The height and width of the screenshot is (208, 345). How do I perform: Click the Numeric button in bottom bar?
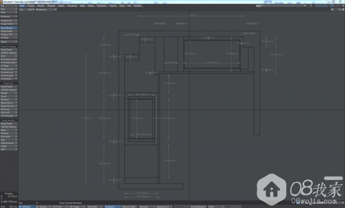point(144,206)
